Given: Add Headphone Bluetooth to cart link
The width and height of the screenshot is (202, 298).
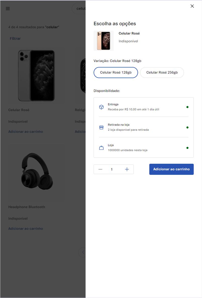Looking at the screenshot, I should 26,229.
